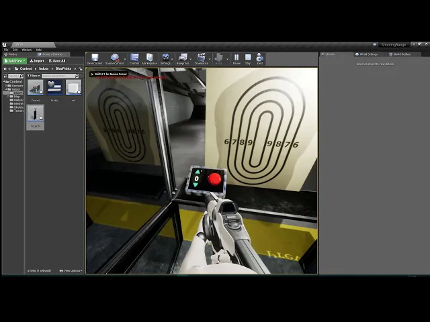The height and width of the screenshot is (322, 430).
Task: Expand the Map folder in the tree
Action: click(8, 97)
